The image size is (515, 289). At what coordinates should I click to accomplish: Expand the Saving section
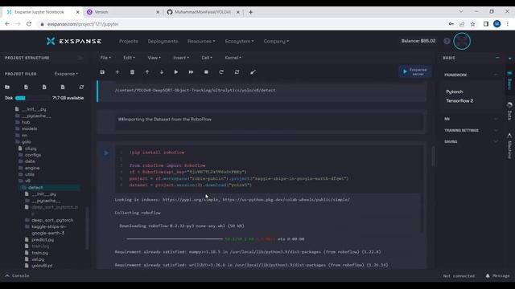click(496, 142)
